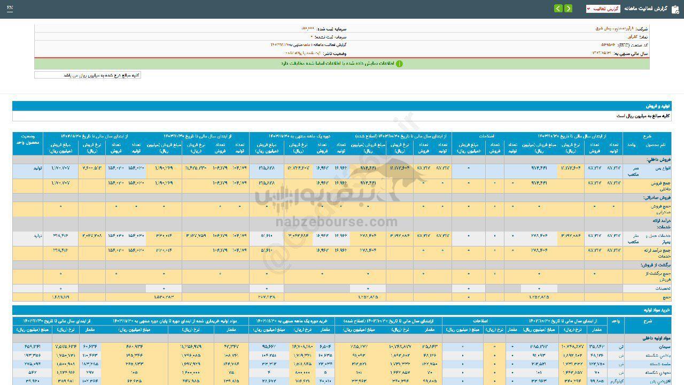684x385 pixels.
Task: Open the گزارش فعالیت report type dropdown
Action: click(603, 9)
